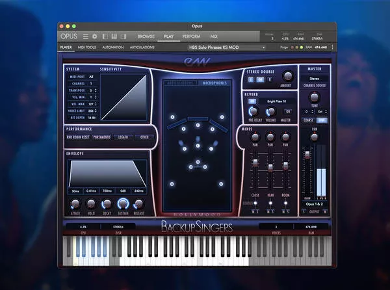
Task: Expand the Stereo channel source dropdown
Action: (315, 80)
